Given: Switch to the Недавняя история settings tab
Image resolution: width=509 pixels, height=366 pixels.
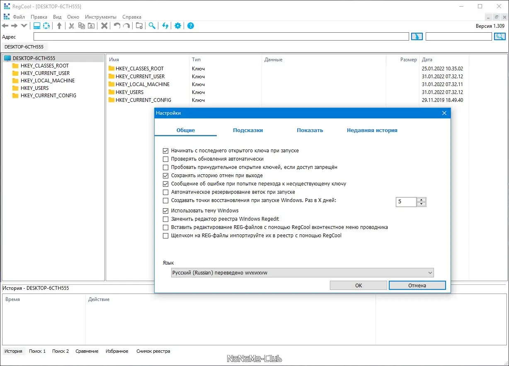Looking at the screenshot, I should [x=372, y=130].
